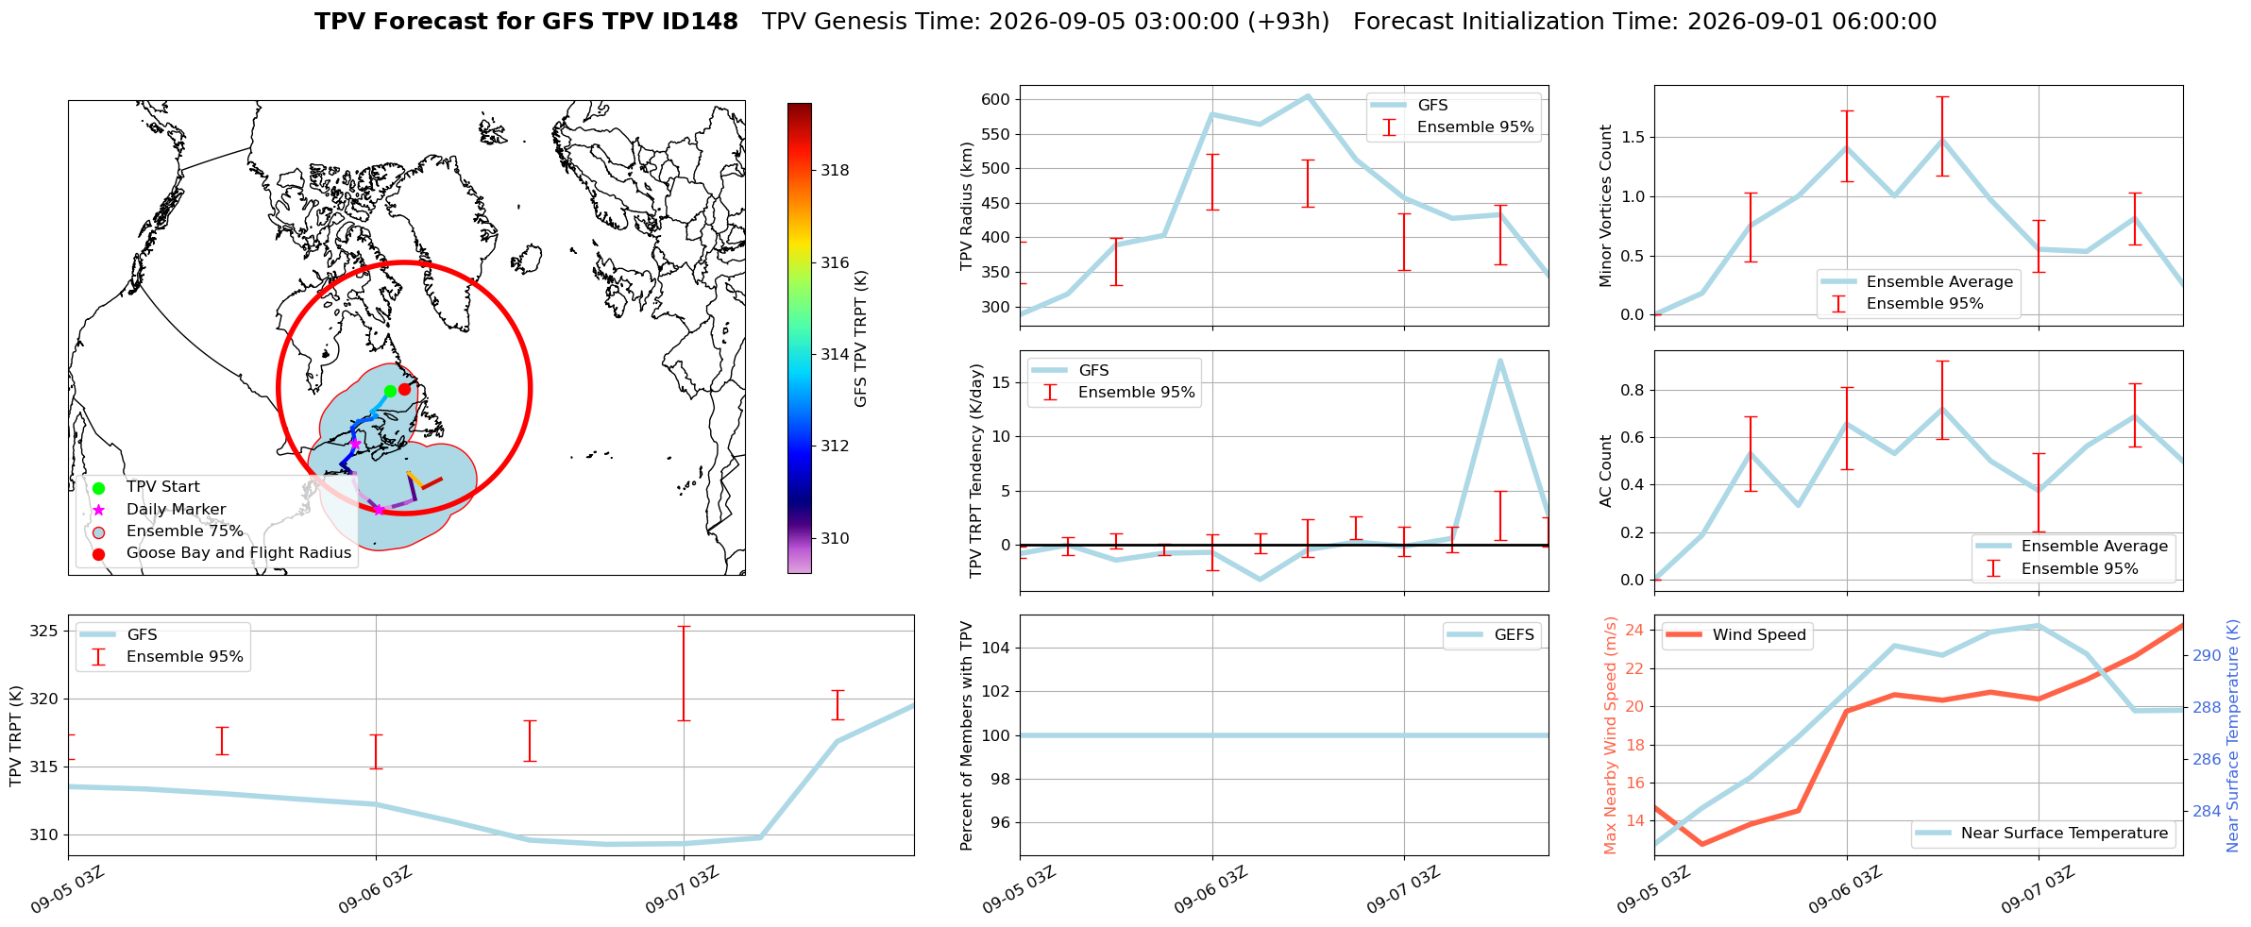
Task: Click 'GFS' in the TPV Radius legend
Action: pyautogui.click(x=1432, y=106)
